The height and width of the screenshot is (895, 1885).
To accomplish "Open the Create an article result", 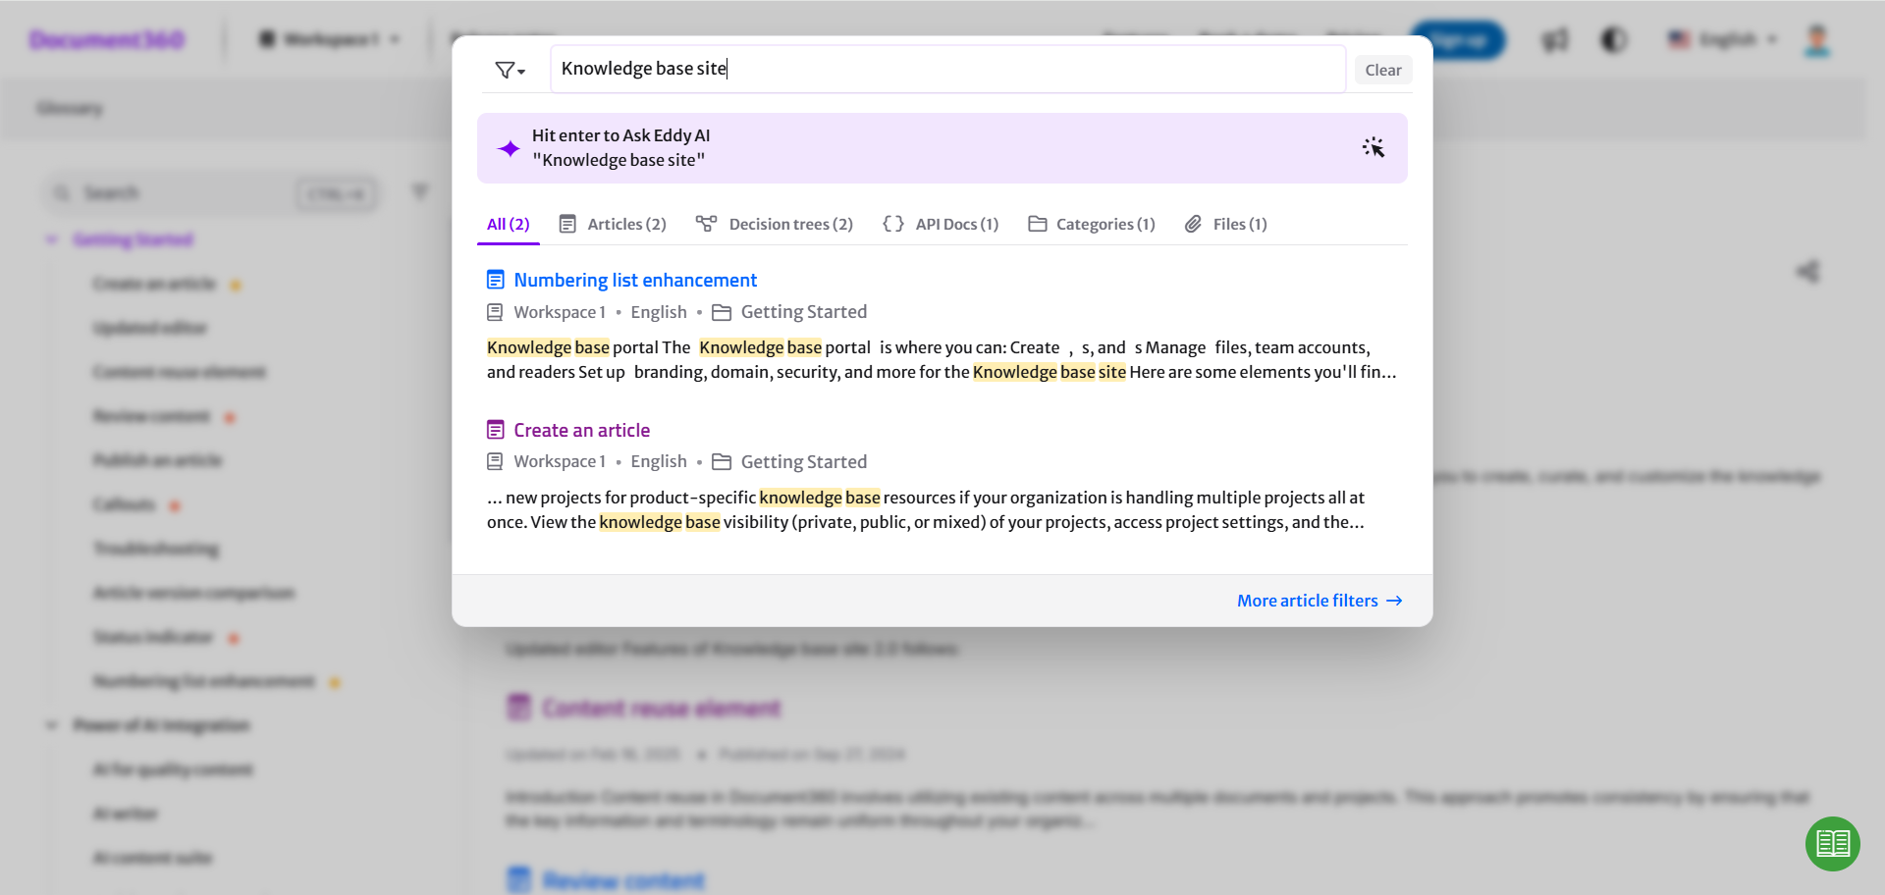I will [x=581, y=430].
